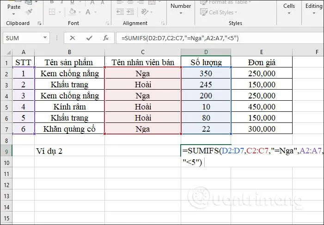Cancel the formula entry with the X icon

tap(72, 38)
